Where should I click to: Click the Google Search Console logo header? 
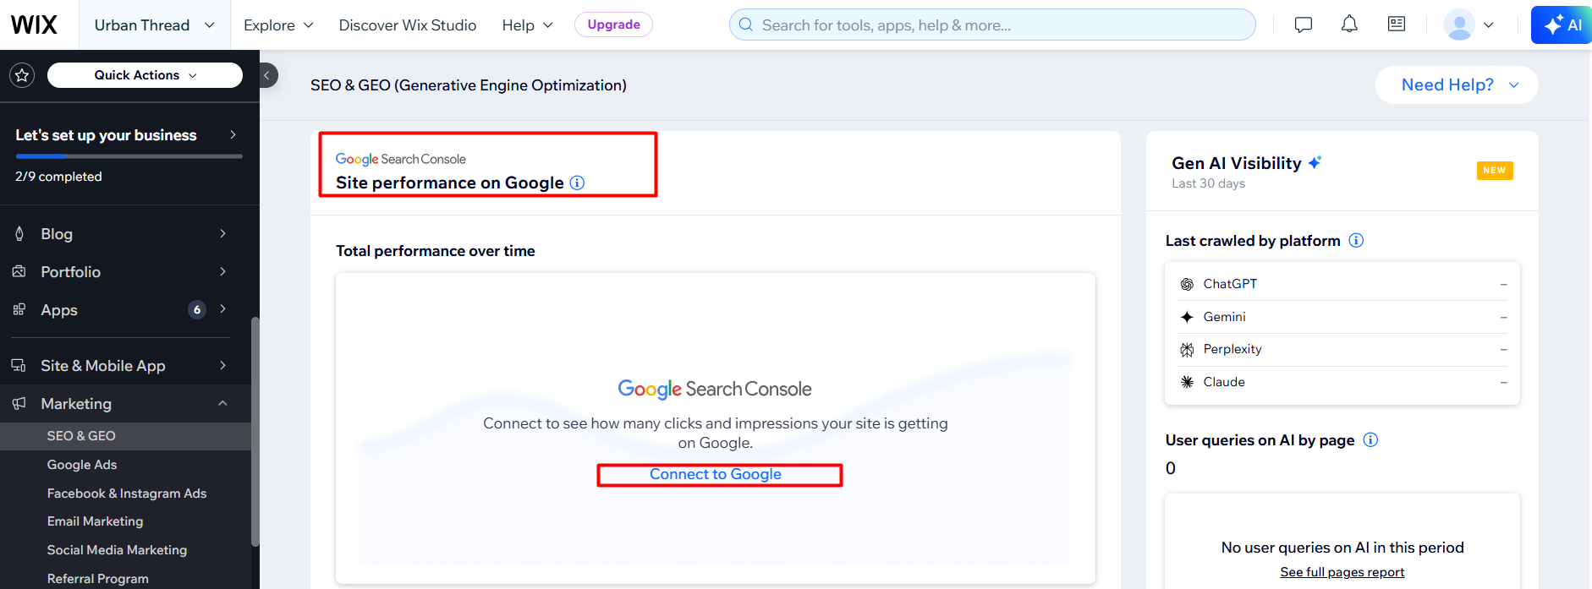click(x=401, y=159)
